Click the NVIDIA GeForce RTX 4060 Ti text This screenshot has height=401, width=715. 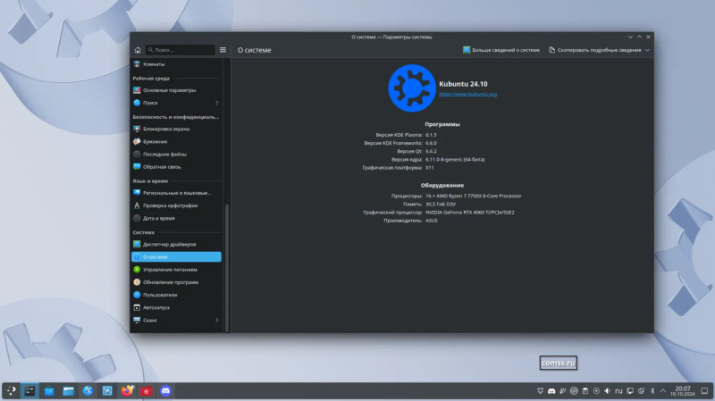tap(470, 213)
